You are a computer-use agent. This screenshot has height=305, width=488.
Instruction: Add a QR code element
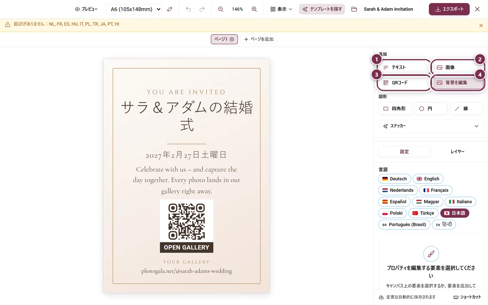404,83
